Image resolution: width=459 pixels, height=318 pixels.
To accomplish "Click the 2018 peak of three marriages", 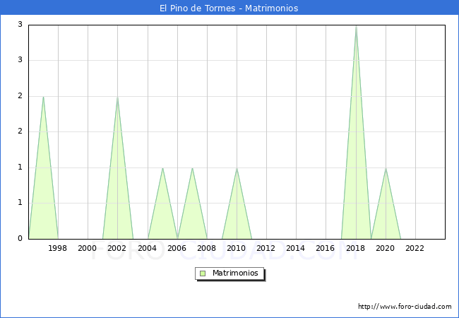I will coord(356,26).
